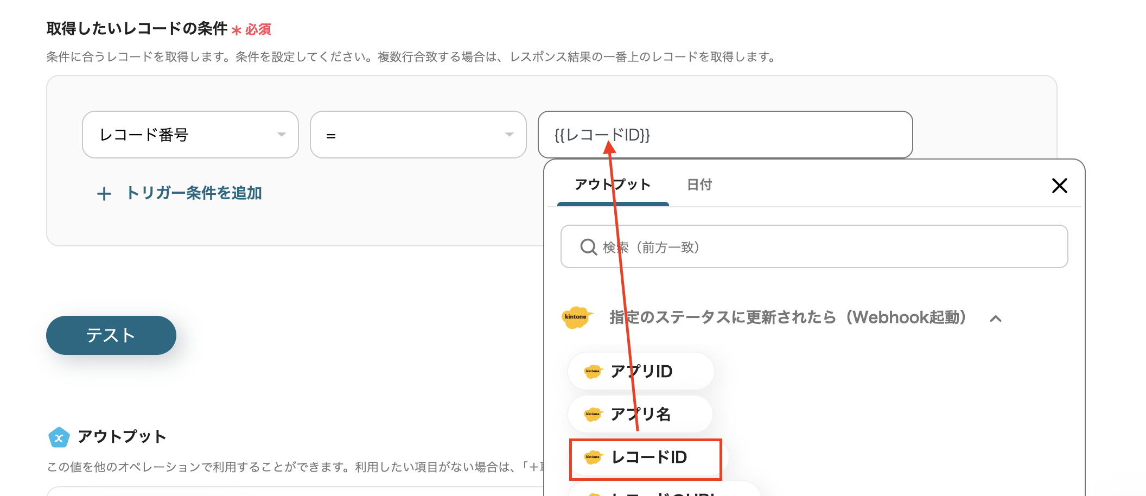The height and width of the screenshot is (496, 1146).
Task: Click the kintone icon on the アプリ名 chip
Action: (593, 414)
